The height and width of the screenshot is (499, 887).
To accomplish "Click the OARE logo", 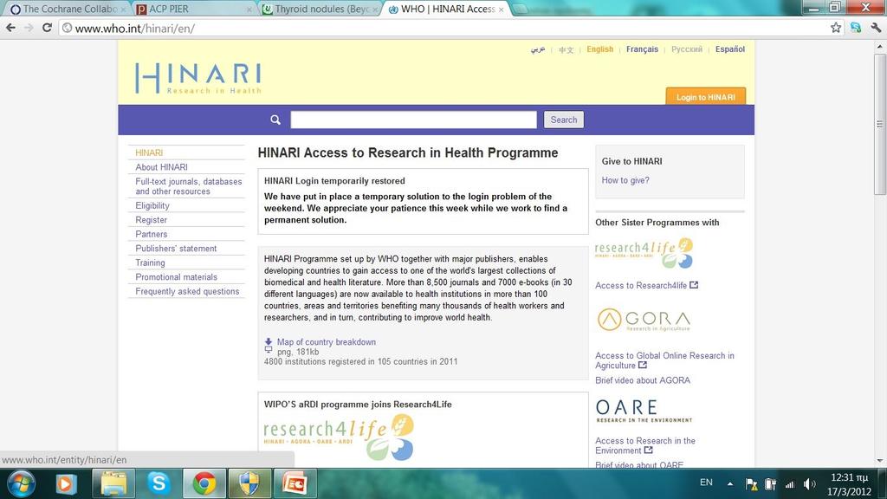I will [644, 412].
